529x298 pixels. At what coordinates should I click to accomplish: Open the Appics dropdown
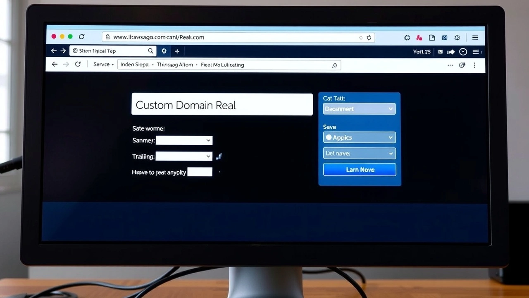pyautogui.click(x=359, y=137)
